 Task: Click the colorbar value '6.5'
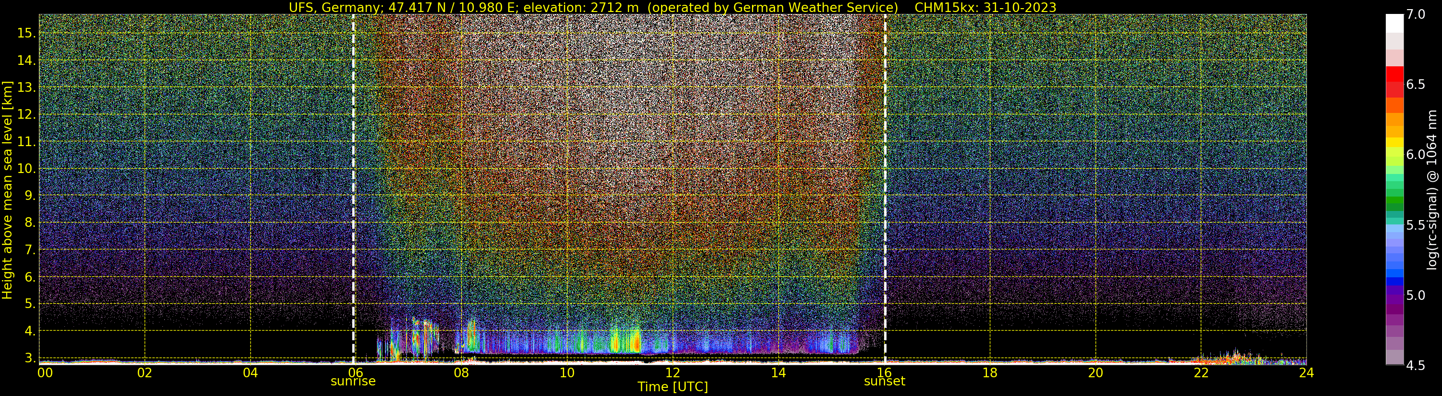[x=1416, y=85]
